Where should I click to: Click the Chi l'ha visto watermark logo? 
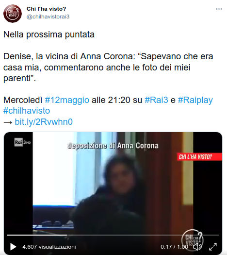point(192,239)
